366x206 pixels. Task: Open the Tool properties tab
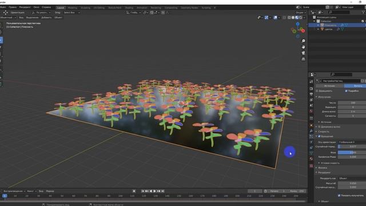pyautogui.click(x=311, y=82)
